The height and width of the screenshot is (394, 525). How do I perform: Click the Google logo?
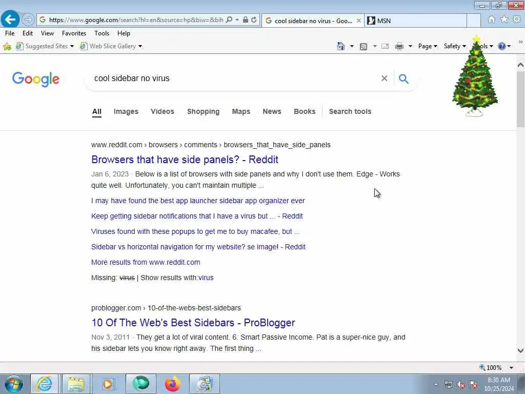[x=36, y=80]
